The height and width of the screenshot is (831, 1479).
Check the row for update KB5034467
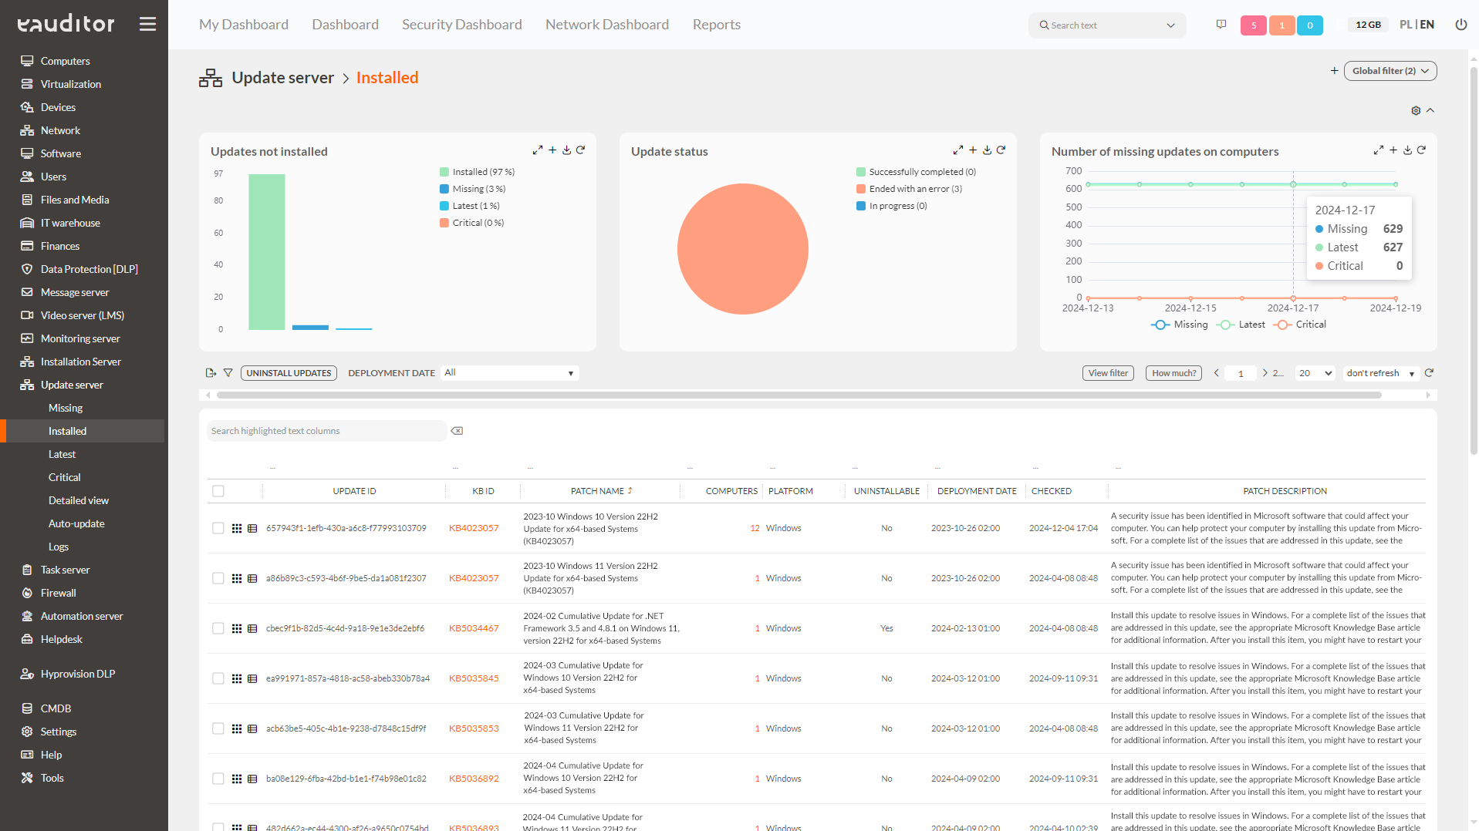(218, 628)
